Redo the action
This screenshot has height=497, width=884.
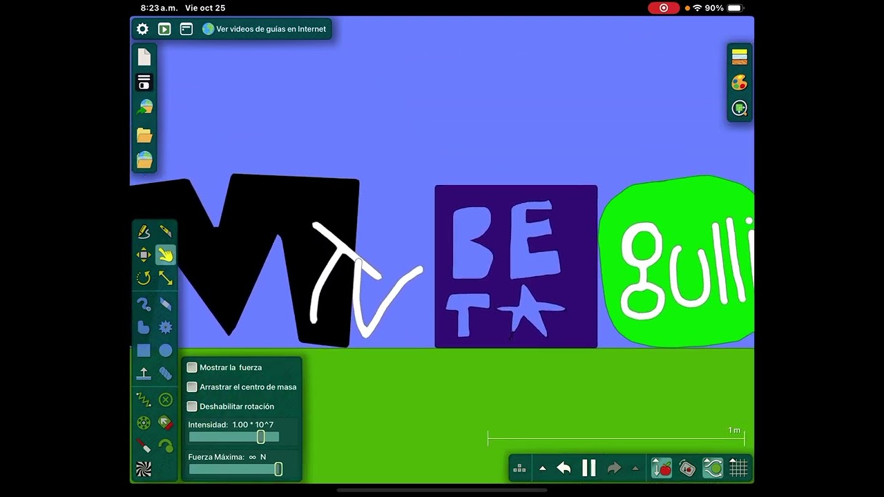(614, 468)
